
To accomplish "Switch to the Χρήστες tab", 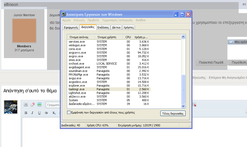I will pyautogui.click(x=128, y=27).
